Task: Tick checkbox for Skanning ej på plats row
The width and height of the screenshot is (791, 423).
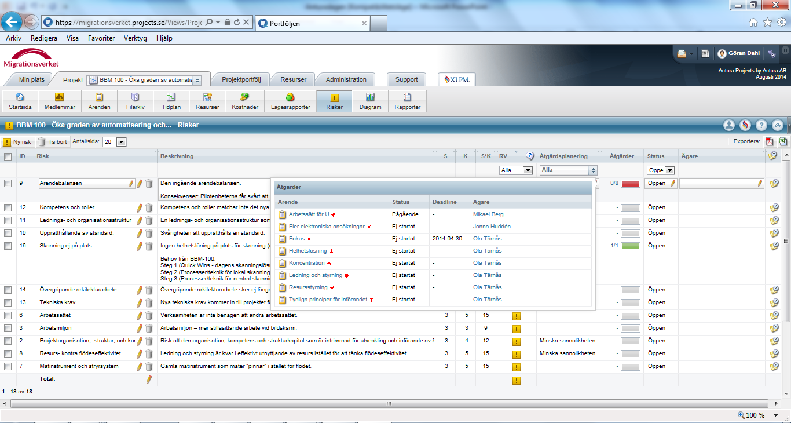Action: coord(8,246)
